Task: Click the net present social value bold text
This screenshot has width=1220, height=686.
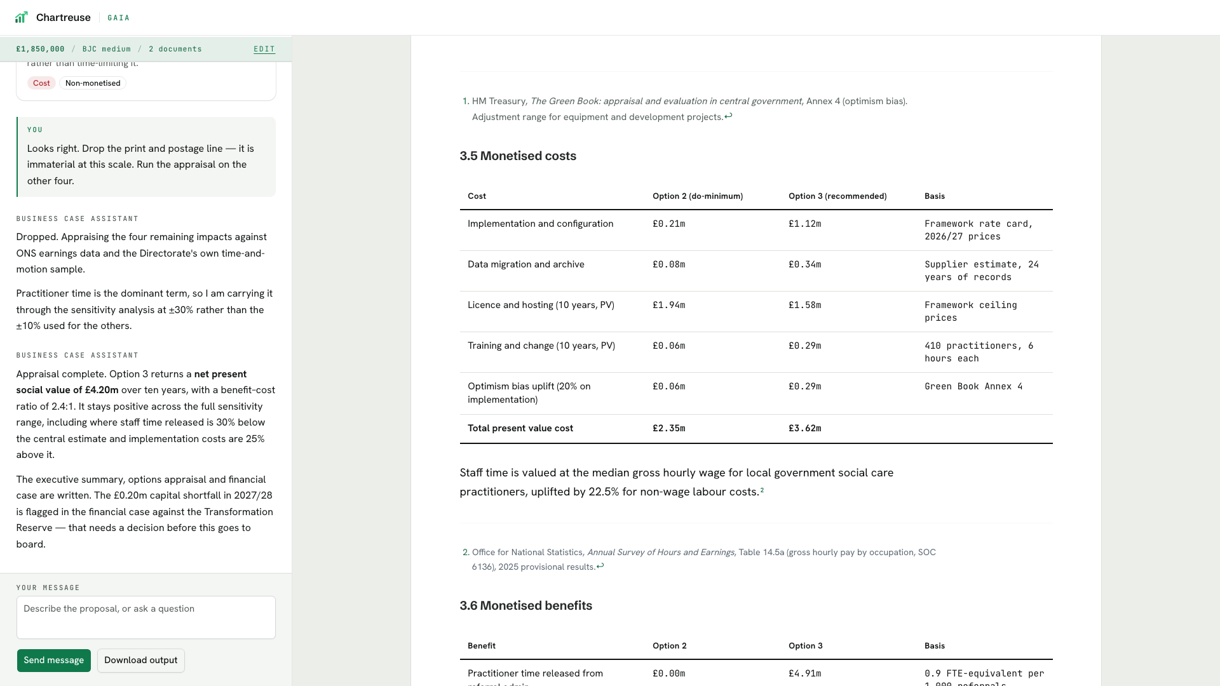Action: [132, 382]
